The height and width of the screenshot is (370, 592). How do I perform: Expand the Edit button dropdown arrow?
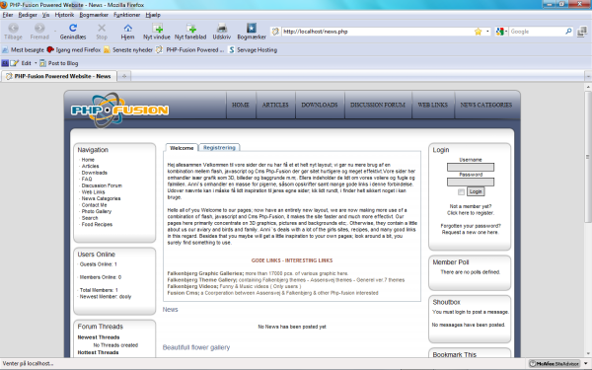(x=36, y=63)
